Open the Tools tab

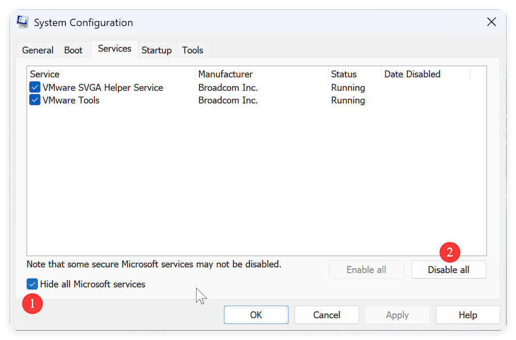coord(192,50)
